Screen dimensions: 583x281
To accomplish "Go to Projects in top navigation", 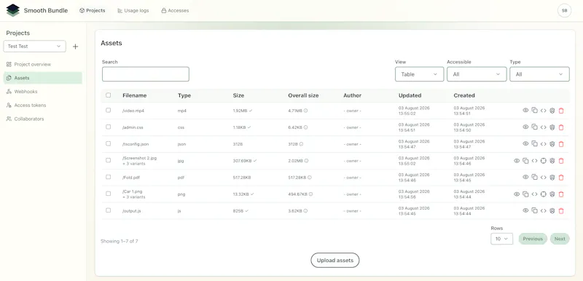I will point(93,11).
